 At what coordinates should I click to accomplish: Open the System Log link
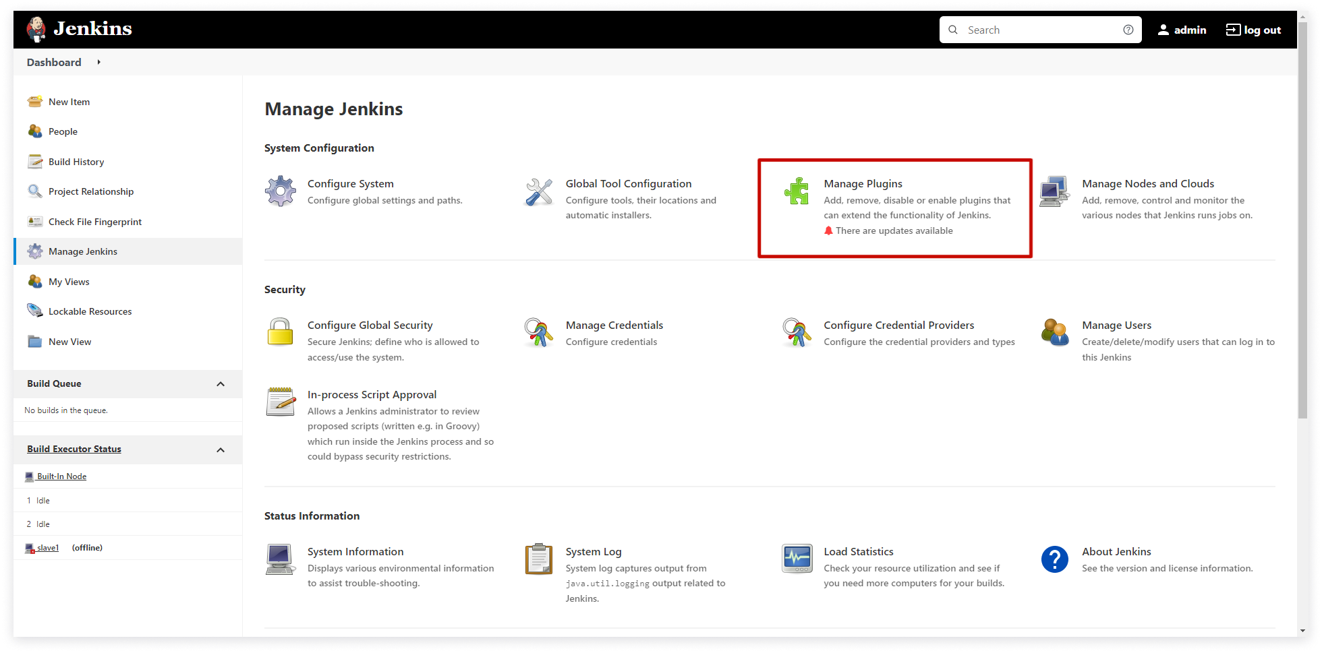tap(594, 551)
